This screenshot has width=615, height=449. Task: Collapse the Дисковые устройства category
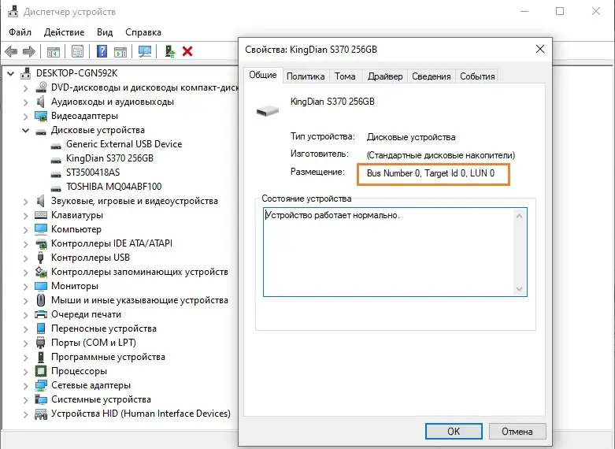pos(25,130)
